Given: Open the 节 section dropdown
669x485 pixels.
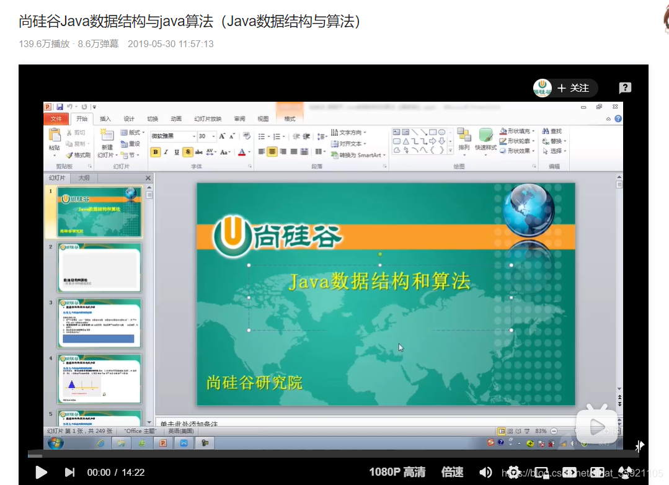Looking at the screenshot, I should 130,155.
